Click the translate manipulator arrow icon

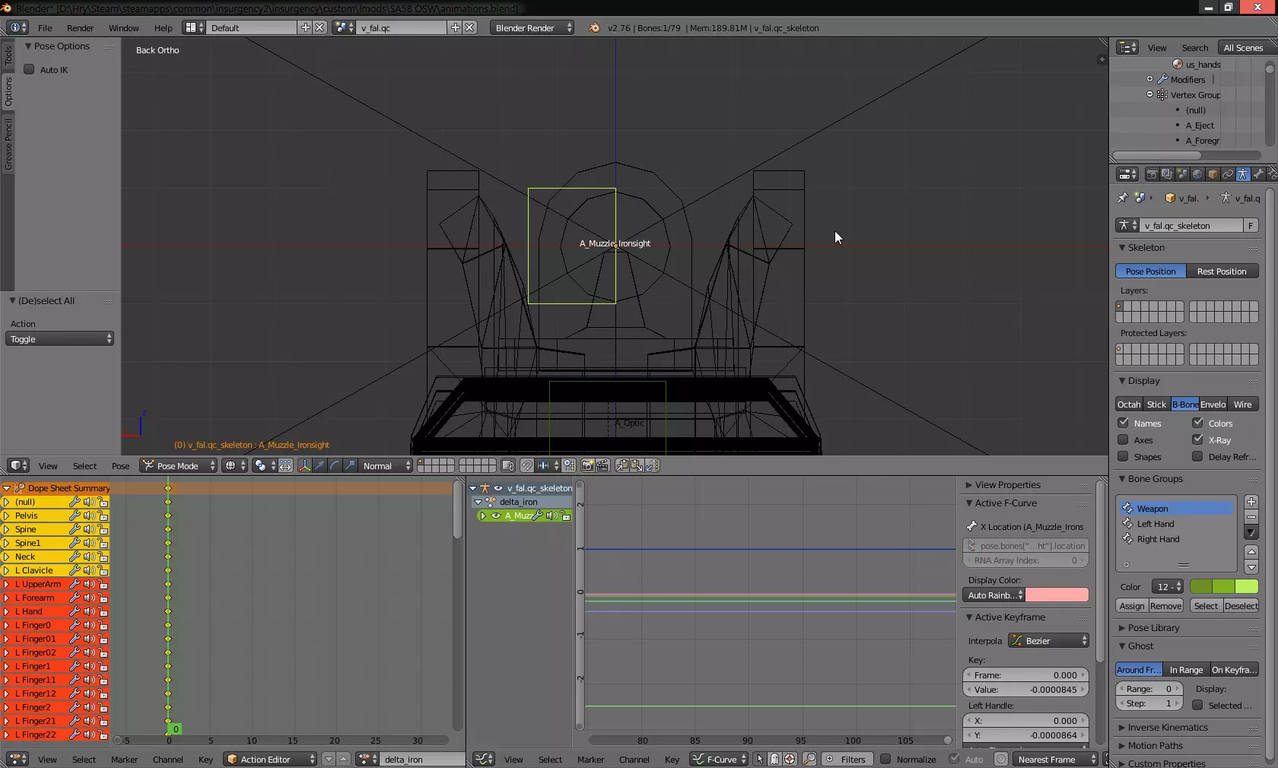click(319, 465)
